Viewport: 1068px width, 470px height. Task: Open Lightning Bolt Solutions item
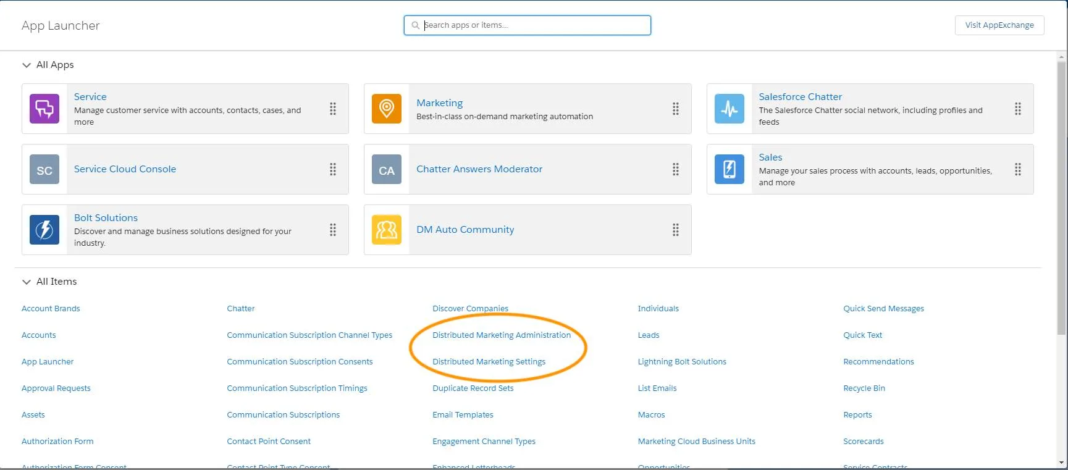[x=682, y=362]
